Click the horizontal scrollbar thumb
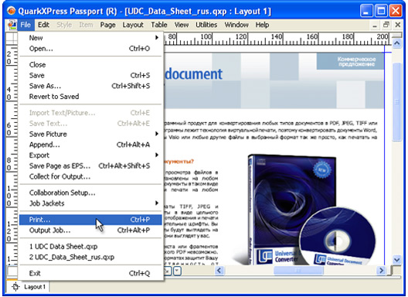 298,271
